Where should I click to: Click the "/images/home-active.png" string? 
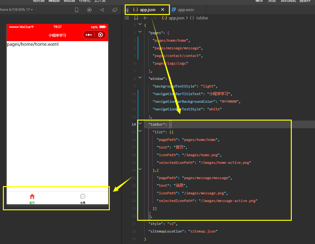[225, 163]
